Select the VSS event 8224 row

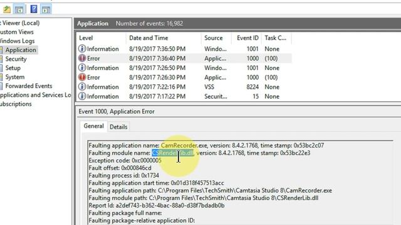tap(184, 87)
